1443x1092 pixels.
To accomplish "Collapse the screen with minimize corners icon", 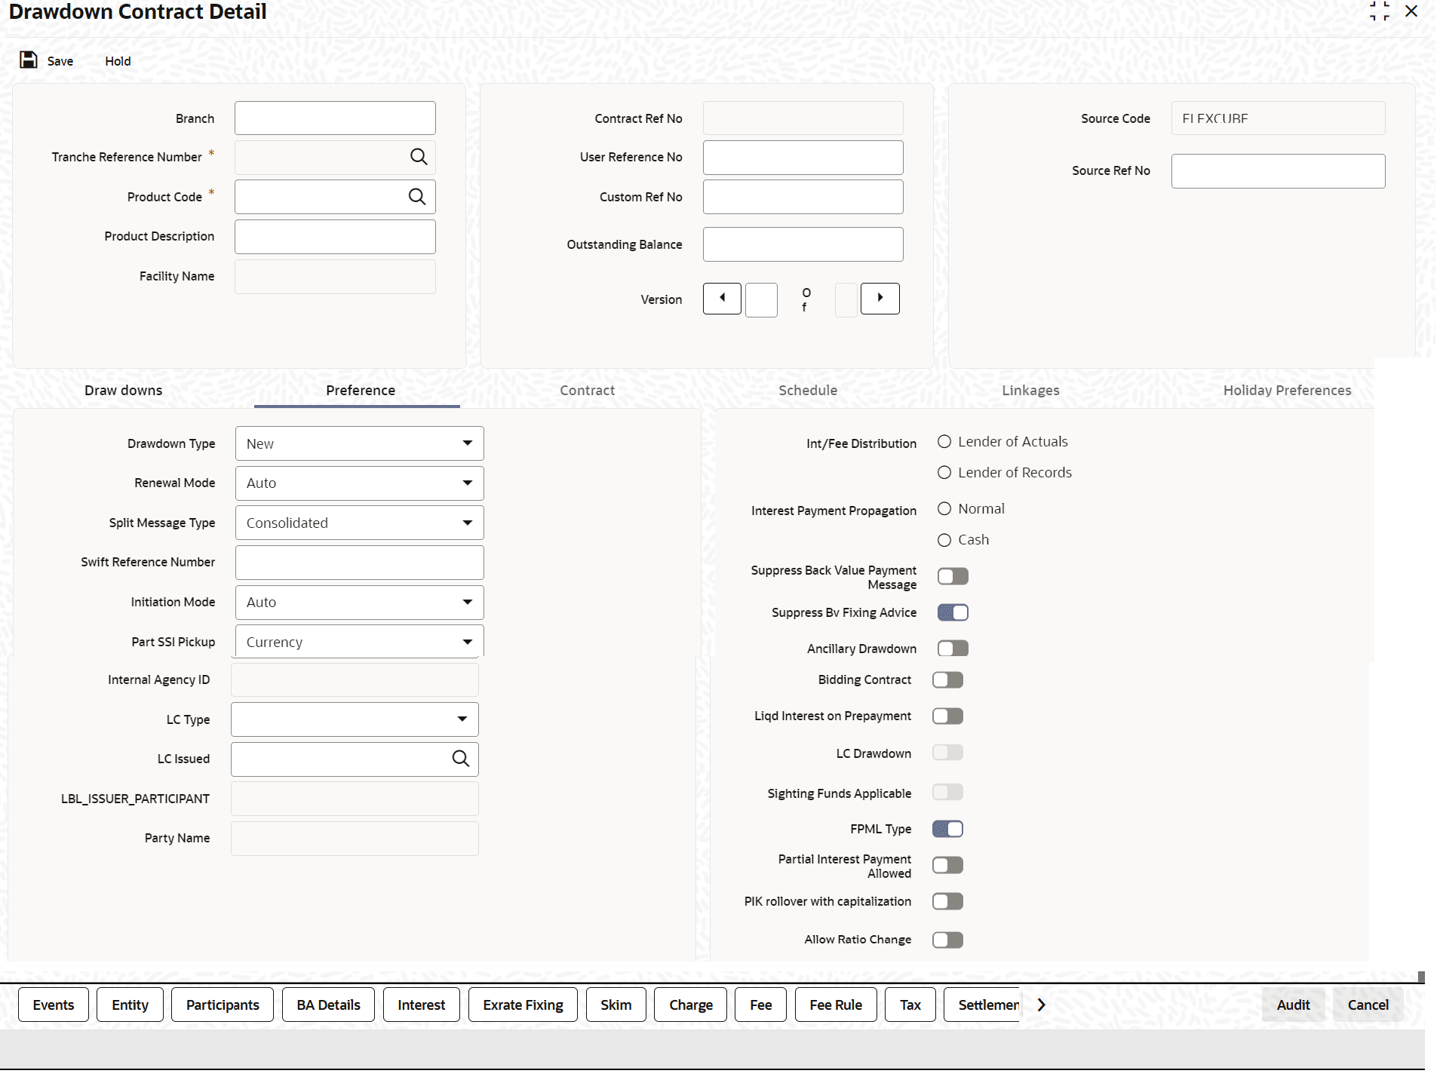I will [1380, 11].
